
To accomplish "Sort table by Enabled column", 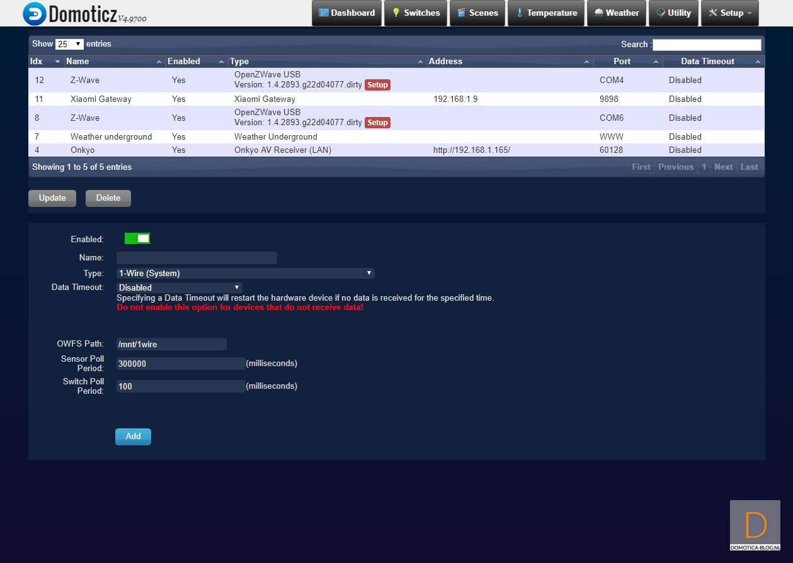I will [x=197, y=61].
